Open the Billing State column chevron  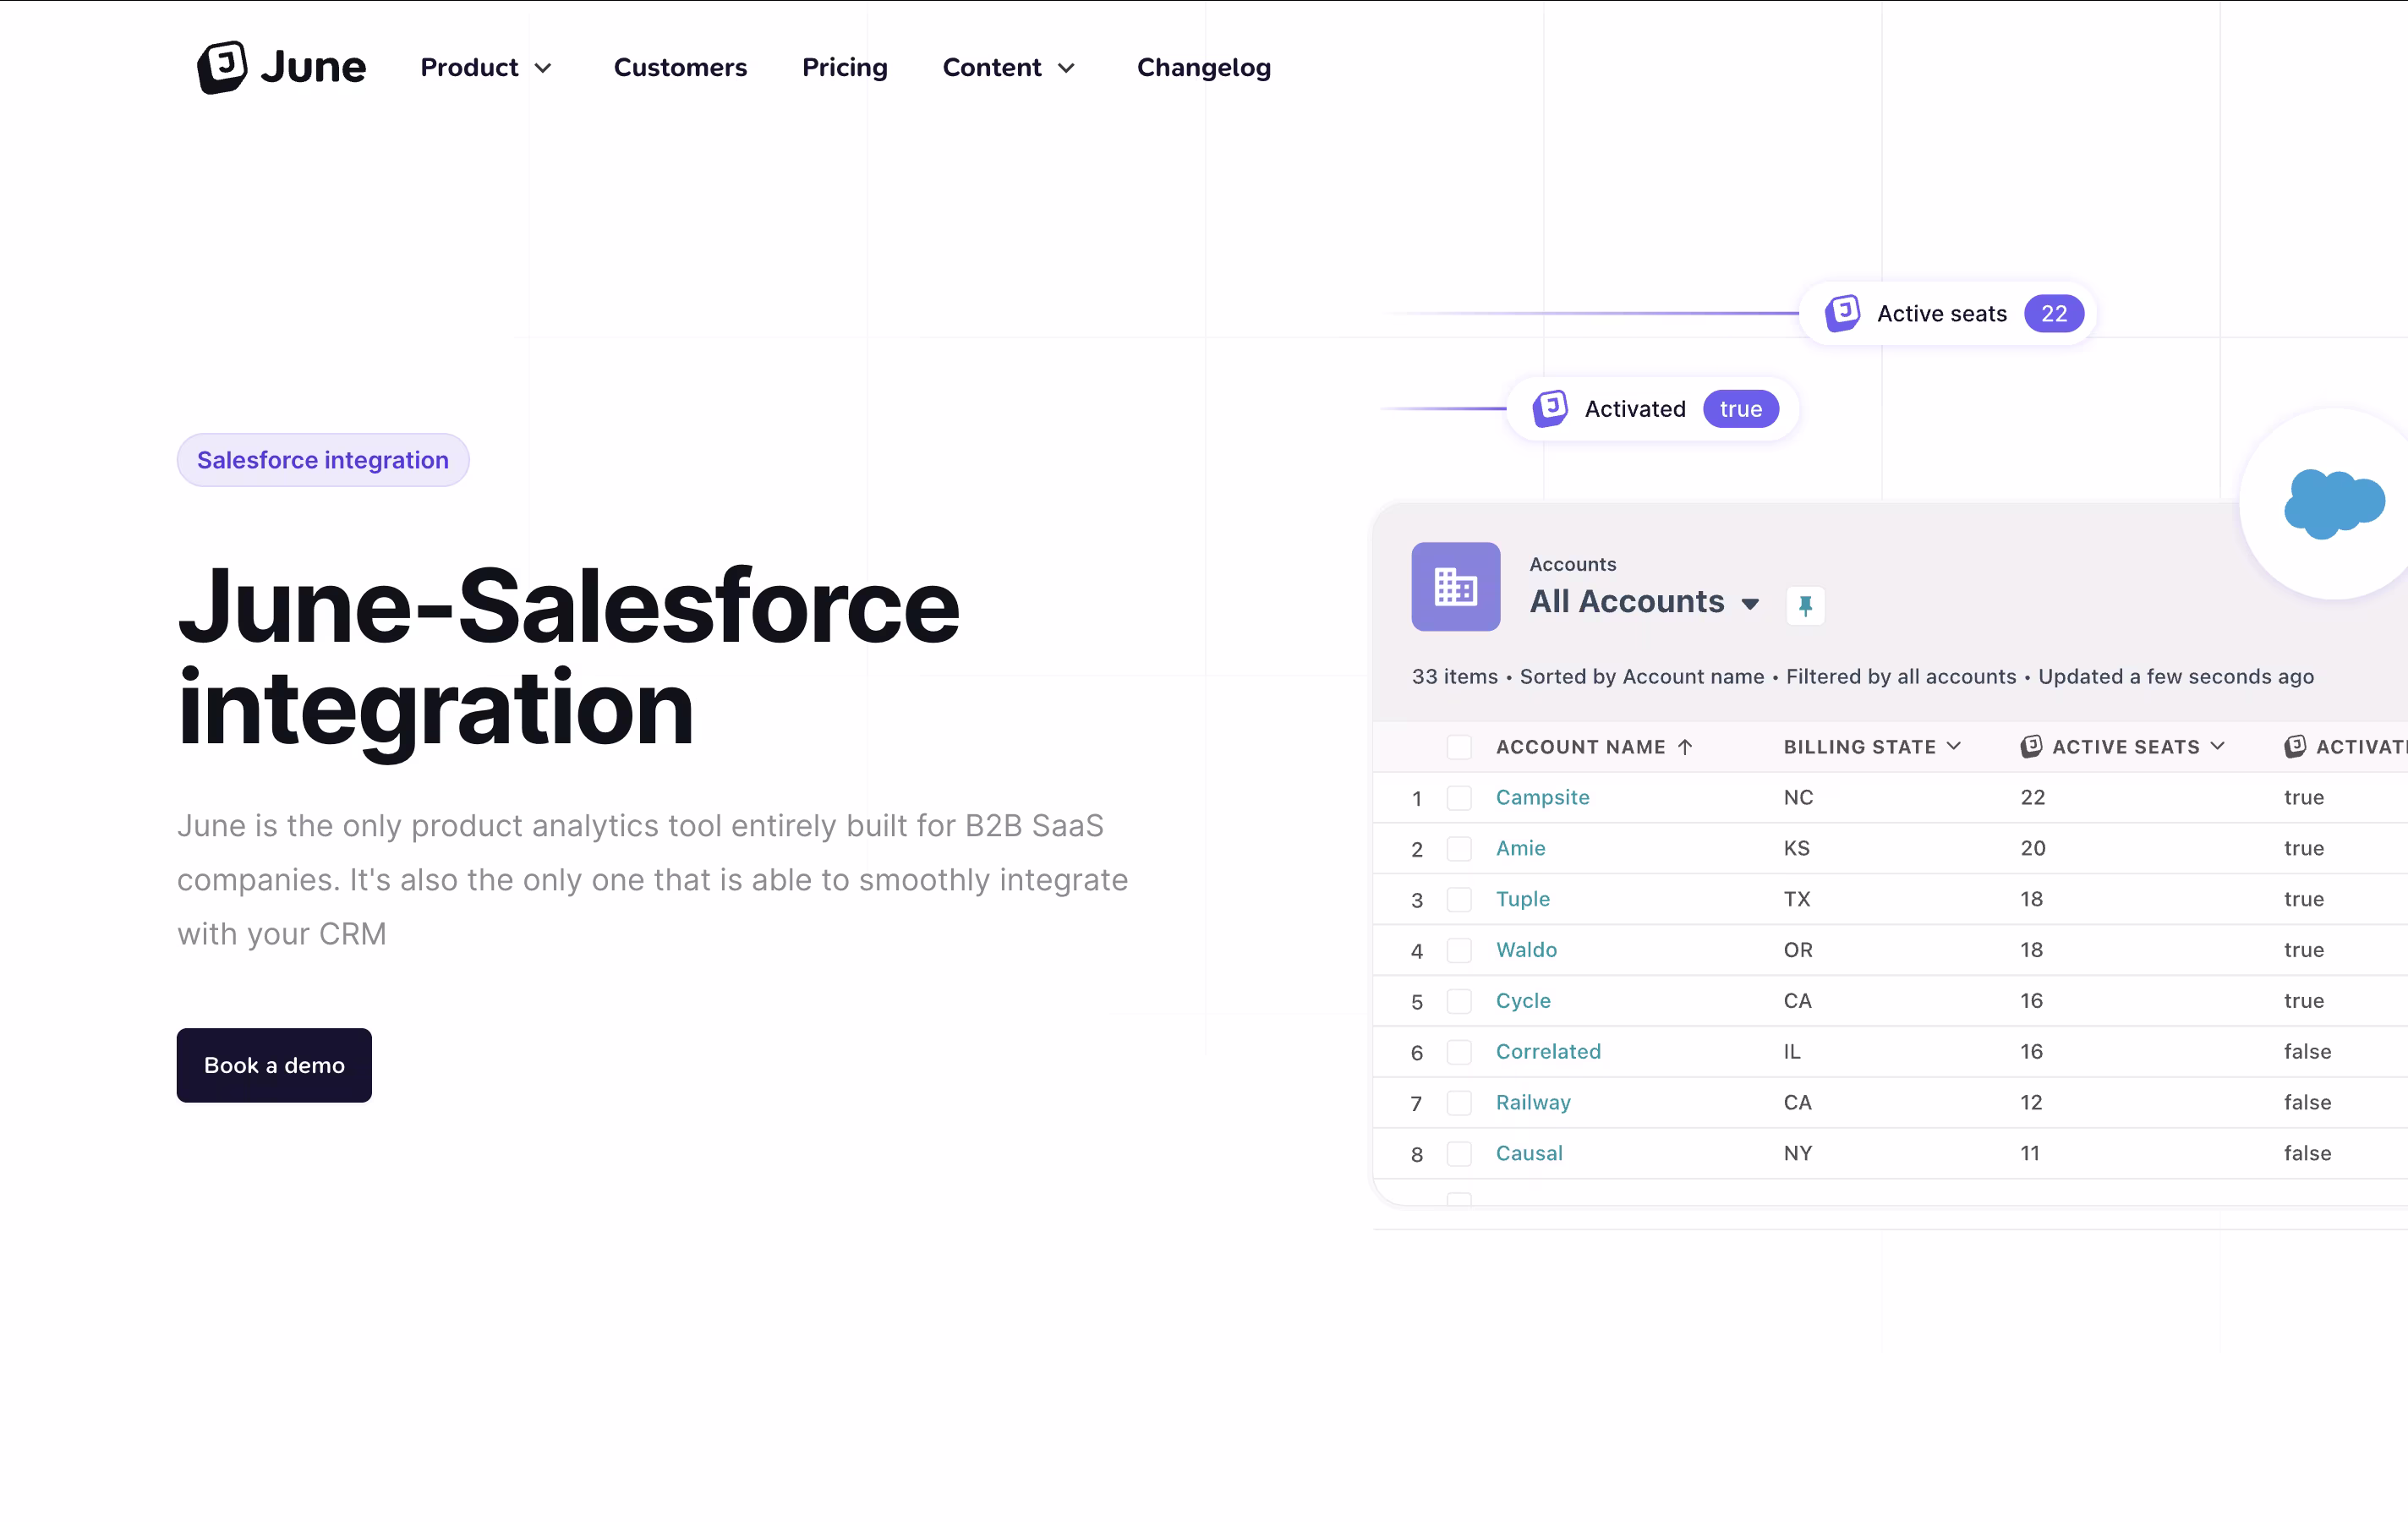tap(1954, 746)
